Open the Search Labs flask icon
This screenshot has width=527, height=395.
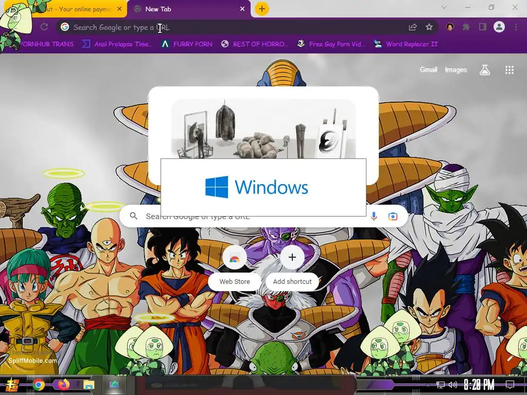click(x=485, y=70)
